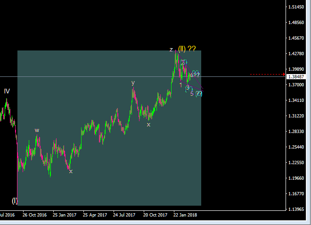Click the (I) wave label at chart bottom
This screenshot has width=311, height=225.
(15, 200)
